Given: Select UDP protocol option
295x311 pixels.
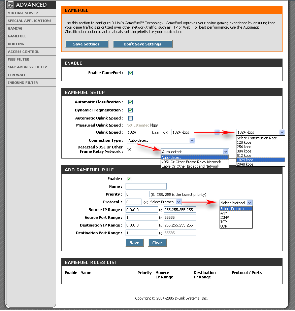Looking at the screenshot, I should pyautogui.click(x=236, y=226).
